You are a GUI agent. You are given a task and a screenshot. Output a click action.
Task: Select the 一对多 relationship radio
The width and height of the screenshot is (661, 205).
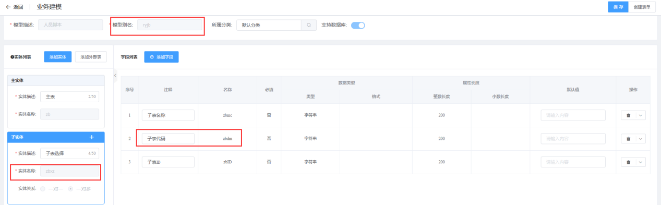pyautogui.click(x=70, y=188)
